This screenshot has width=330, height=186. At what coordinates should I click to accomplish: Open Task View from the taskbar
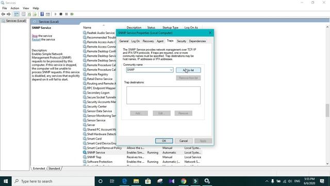point(112,181)
